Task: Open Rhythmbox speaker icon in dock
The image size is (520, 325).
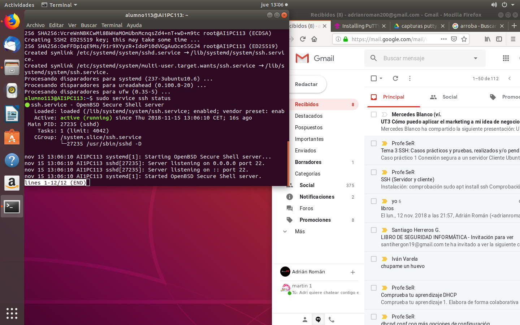Action: (x=12, y=91)
